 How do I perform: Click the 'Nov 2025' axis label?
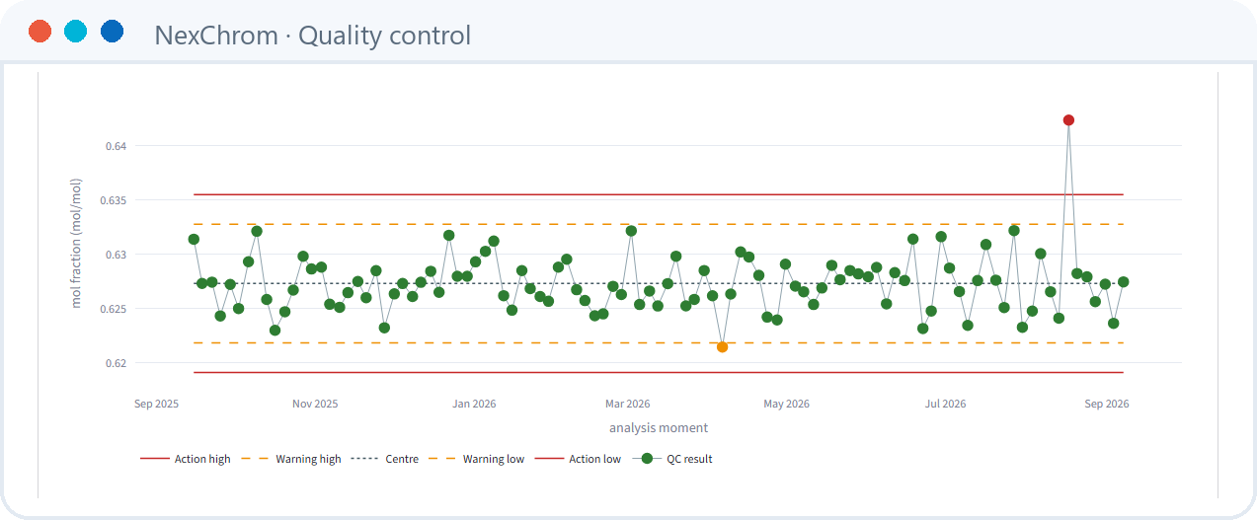click(x=315, y=404)
